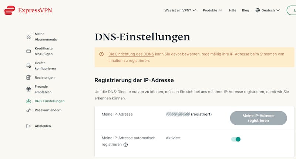Select DNS-Einstellungen in the sidebar
This screenshot has width=296, height=159.
coord(49,101)
